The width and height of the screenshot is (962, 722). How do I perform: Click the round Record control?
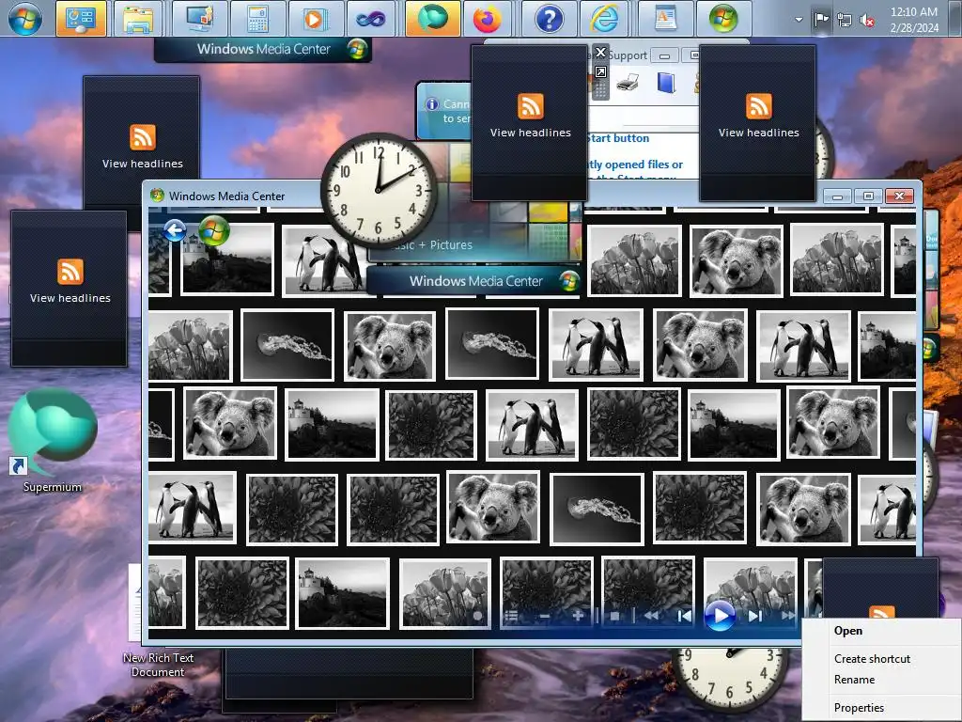pyautogui.click(x=477, y=616)
